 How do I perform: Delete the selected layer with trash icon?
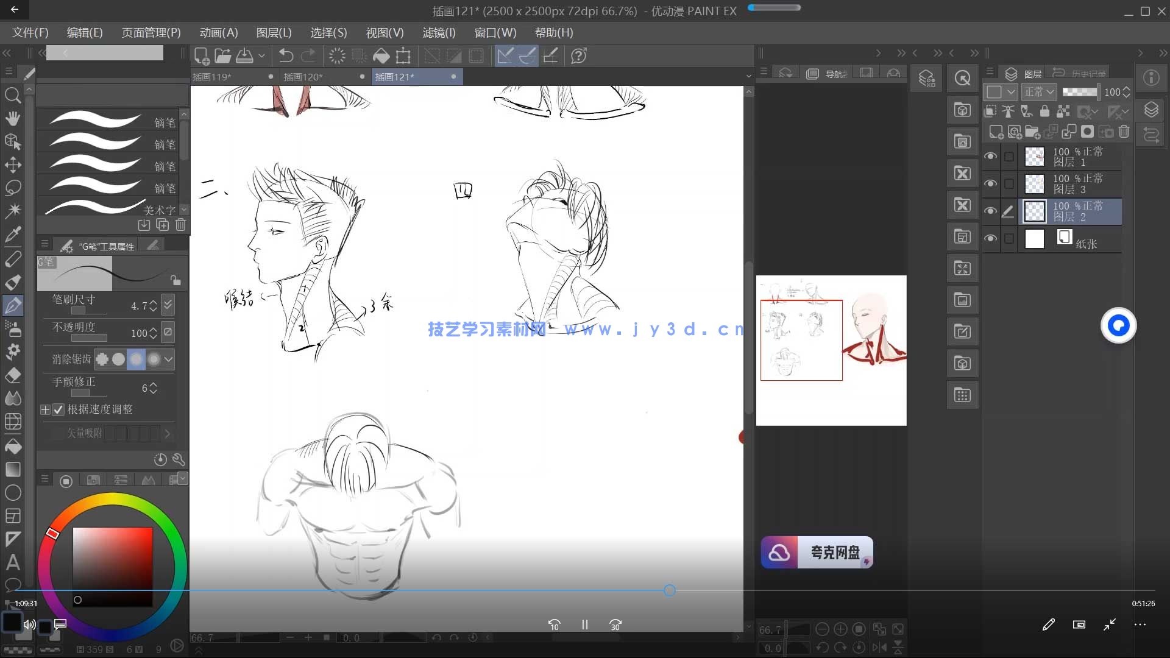coord(1123,132)
